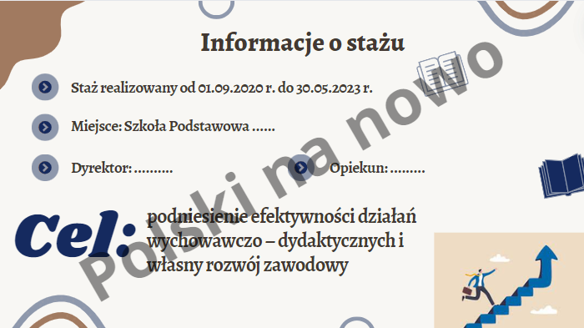Click the outlined open book icon
Image resolution: width=584 pixels, height=328 pixels.
442,73
